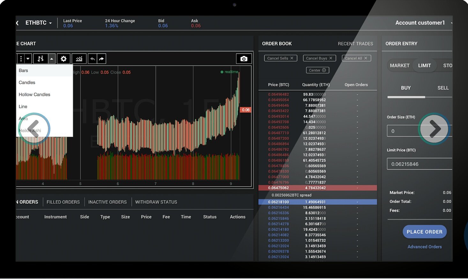Collapse the chart style dropdown arrow
The width and height of the screenshot is (468, 279).
point(51,58)
